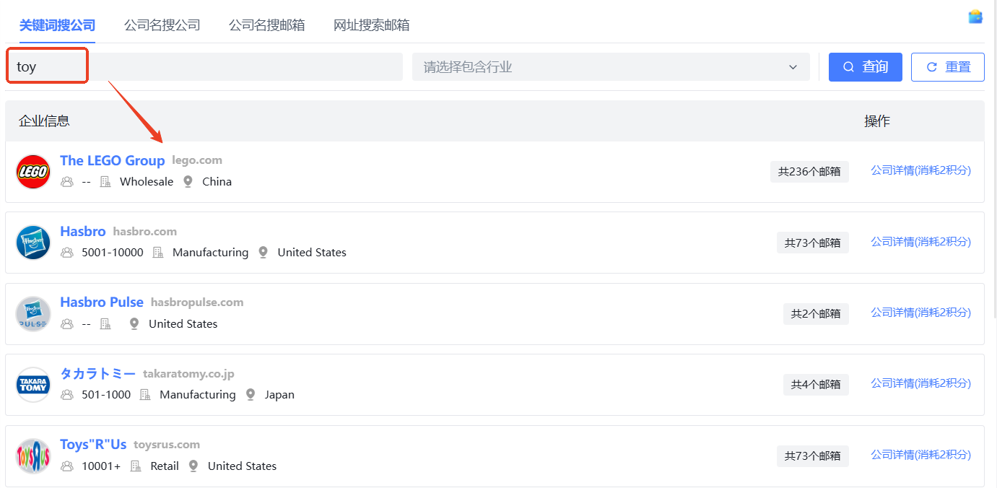Open The LEGO Group company link

pos(113,160)
